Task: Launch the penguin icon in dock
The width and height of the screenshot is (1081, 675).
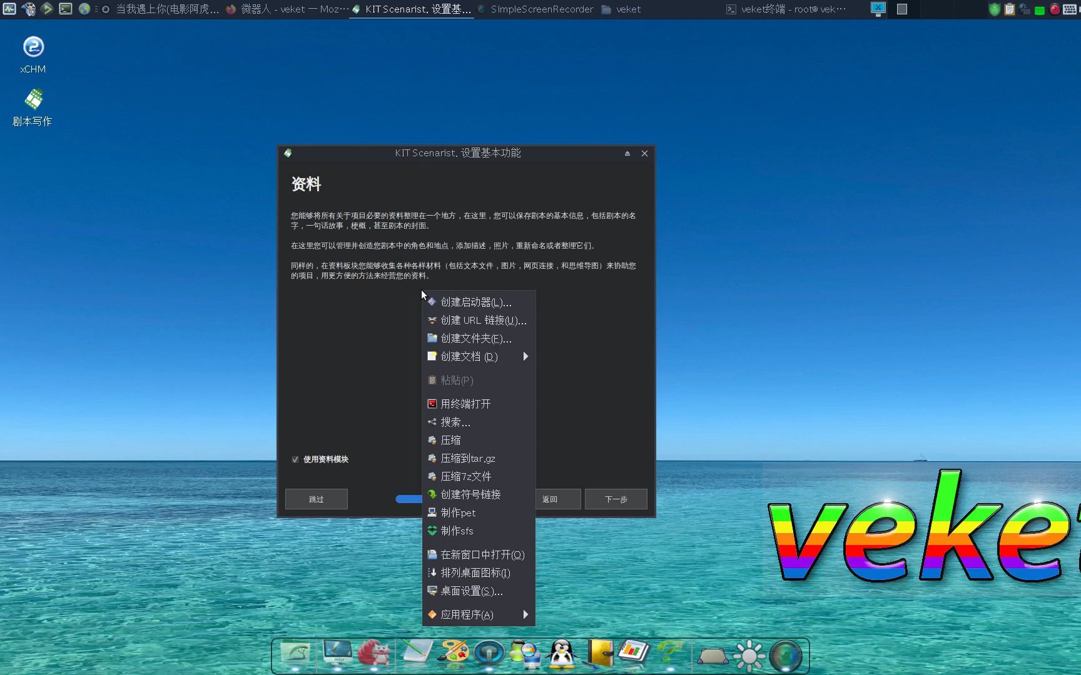Action: coord(562,654)
